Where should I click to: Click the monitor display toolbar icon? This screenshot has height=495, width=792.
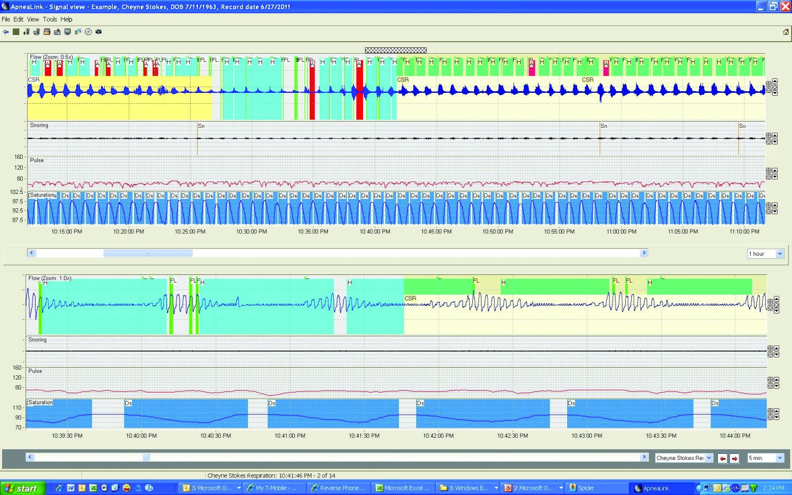pyautogui.click(x=68, y=32)
